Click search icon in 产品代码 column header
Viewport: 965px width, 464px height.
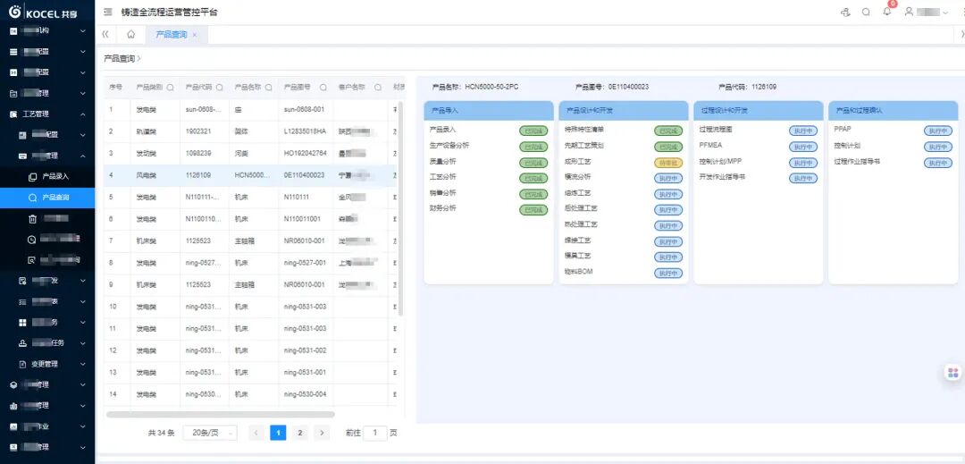tap(219, 88)
